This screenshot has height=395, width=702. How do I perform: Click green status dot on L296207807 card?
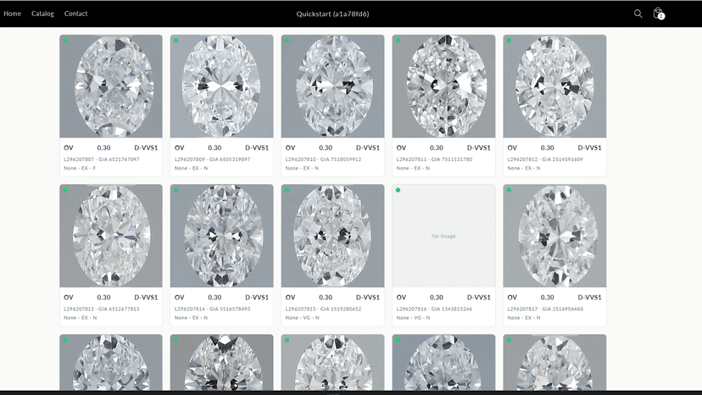point(65,41)
